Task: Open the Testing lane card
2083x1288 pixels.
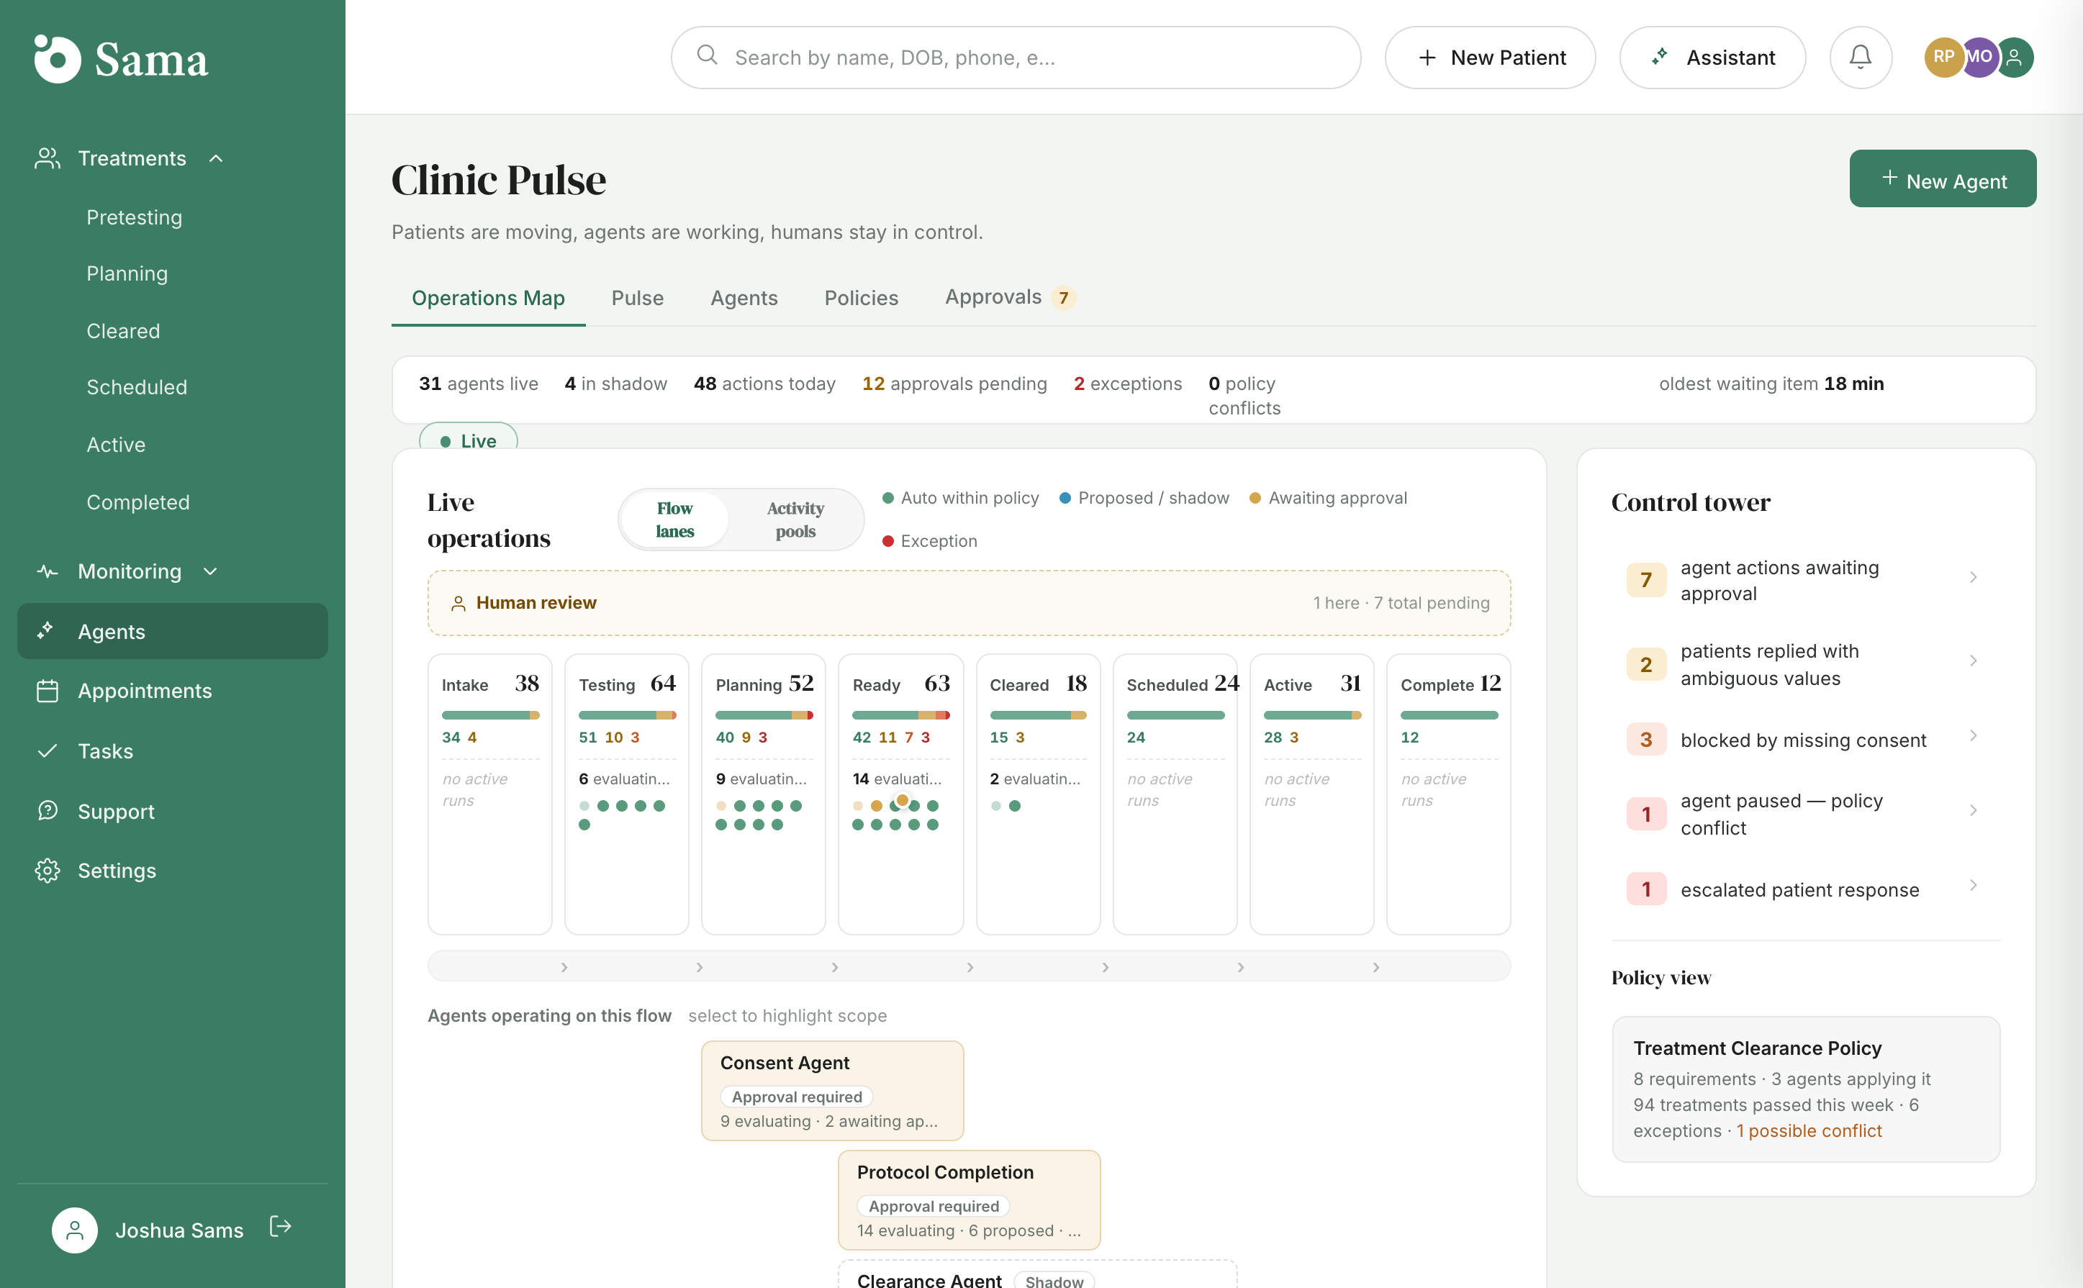Action: coord(626,794)
